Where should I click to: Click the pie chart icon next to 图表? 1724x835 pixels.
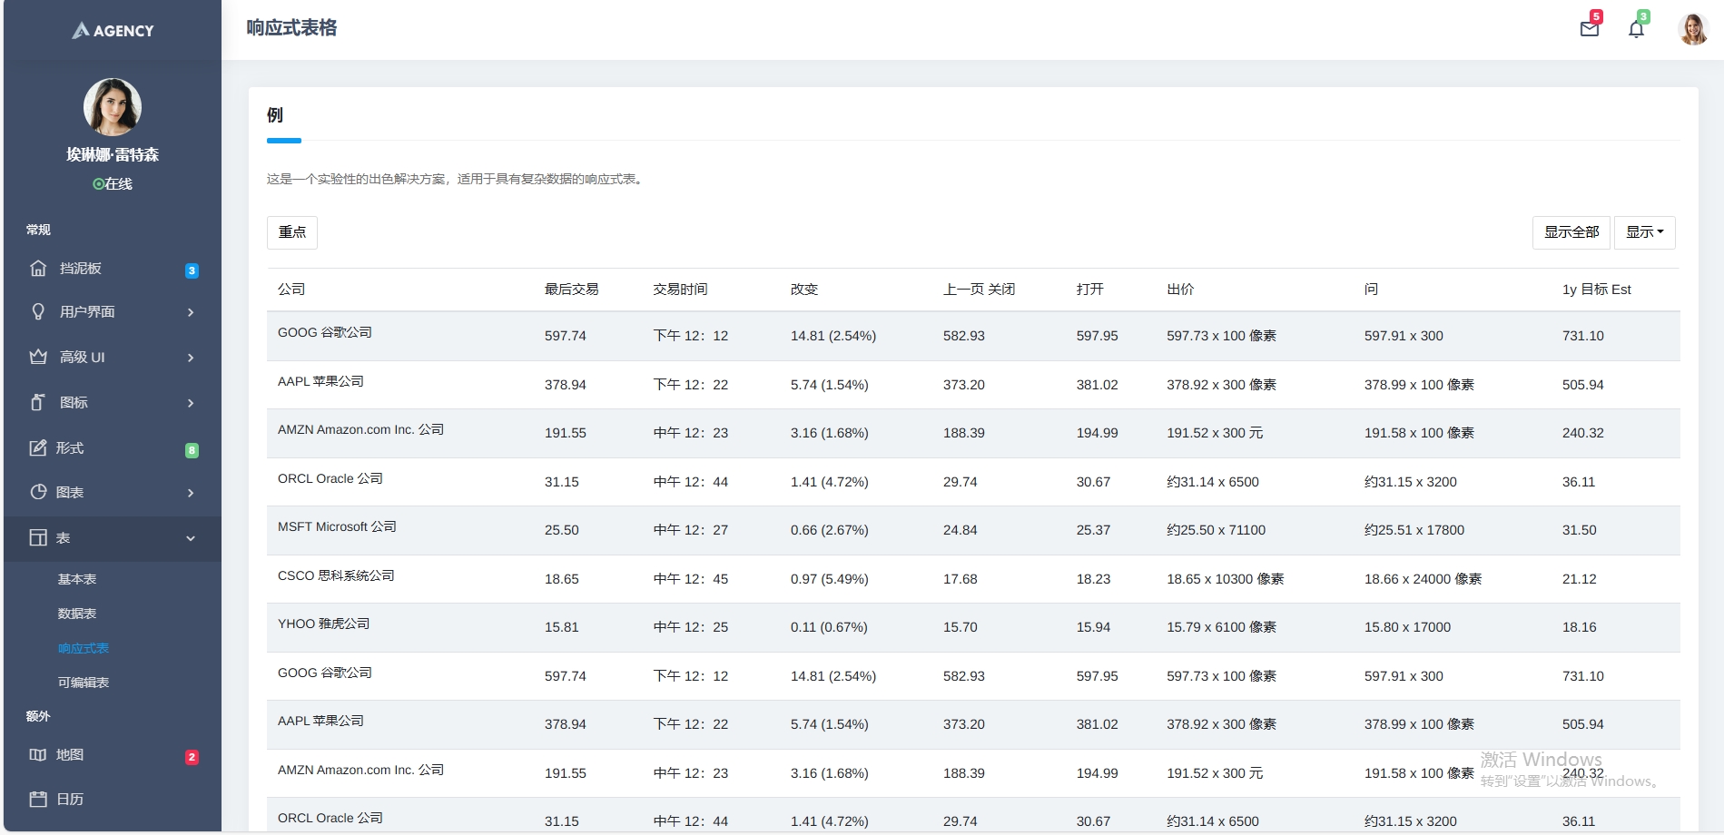pos(38,492)
